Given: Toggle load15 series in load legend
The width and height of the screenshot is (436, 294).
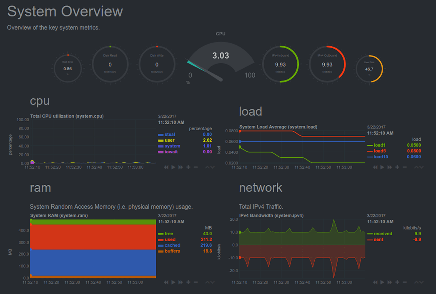Looking at the screenshot, I should coord(378,157).
